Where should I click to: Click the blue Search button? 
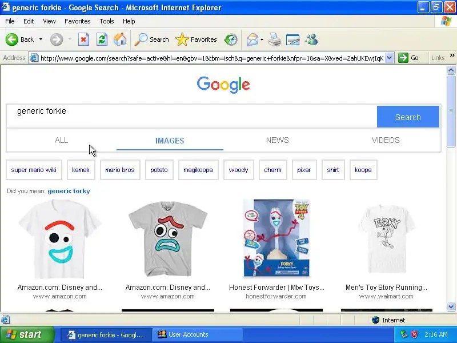click(x=408, y=117)
